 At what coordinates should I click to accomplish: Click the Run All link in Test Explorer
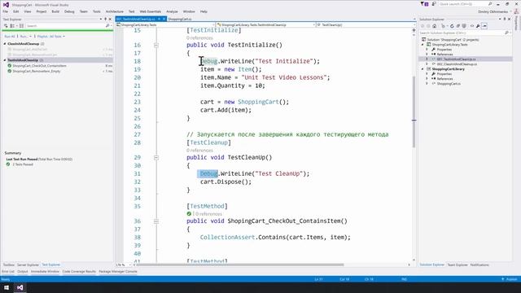(10, 36)
